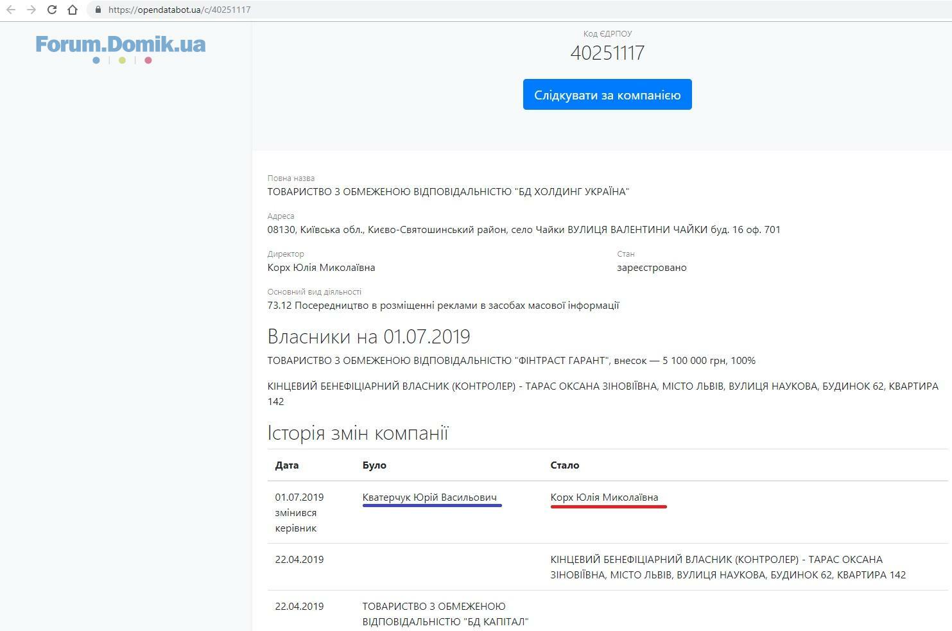The width and height of the screenshot is (952, 631).
Task: Click date 01.07.2019 змінився керівник cell
Action: point(299,512)
